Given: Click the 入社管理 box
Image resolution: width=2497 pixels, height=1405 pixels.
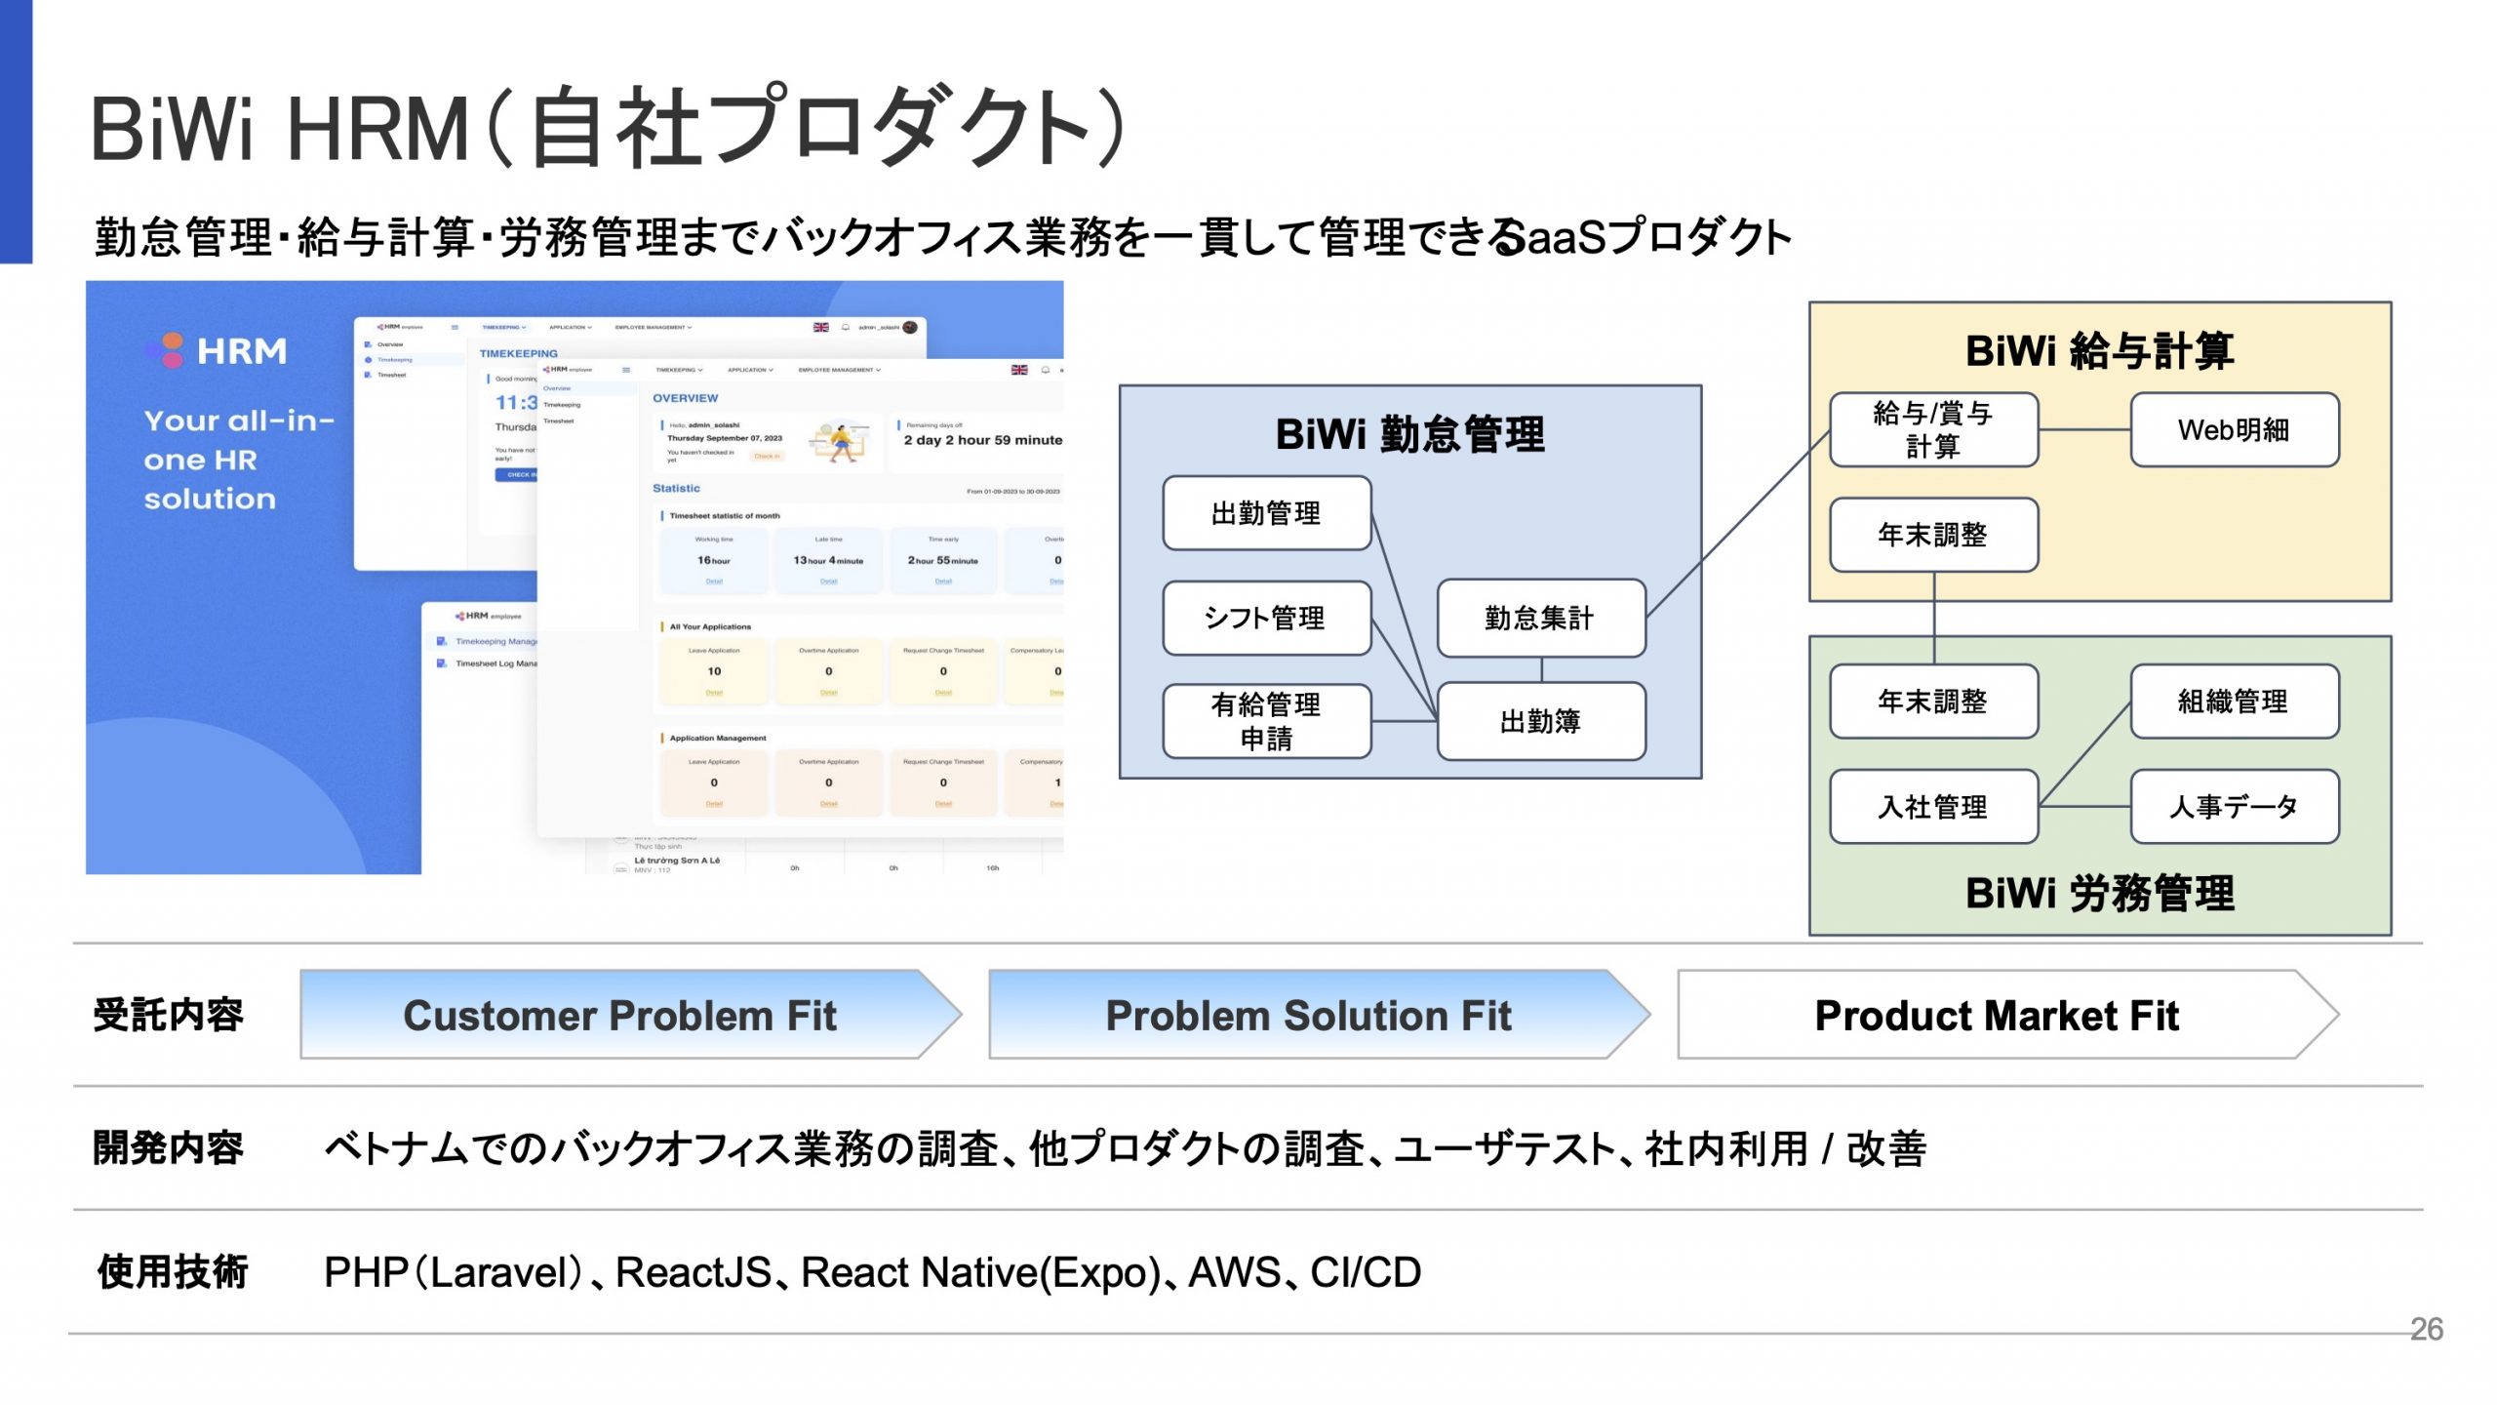Looking at the screenshot, I should pyautogui.click(x=1933, y=807).
